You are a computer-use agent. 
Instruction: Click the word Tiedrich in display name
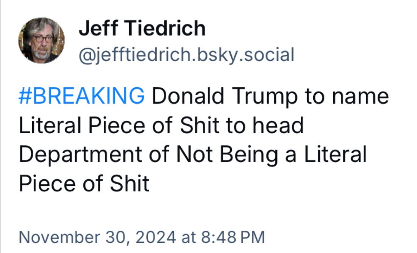pyautogui.click(x=165, y=28)
